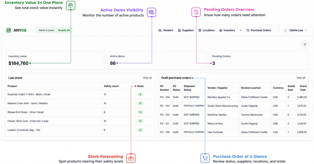Click the PO Status column header

176,88
